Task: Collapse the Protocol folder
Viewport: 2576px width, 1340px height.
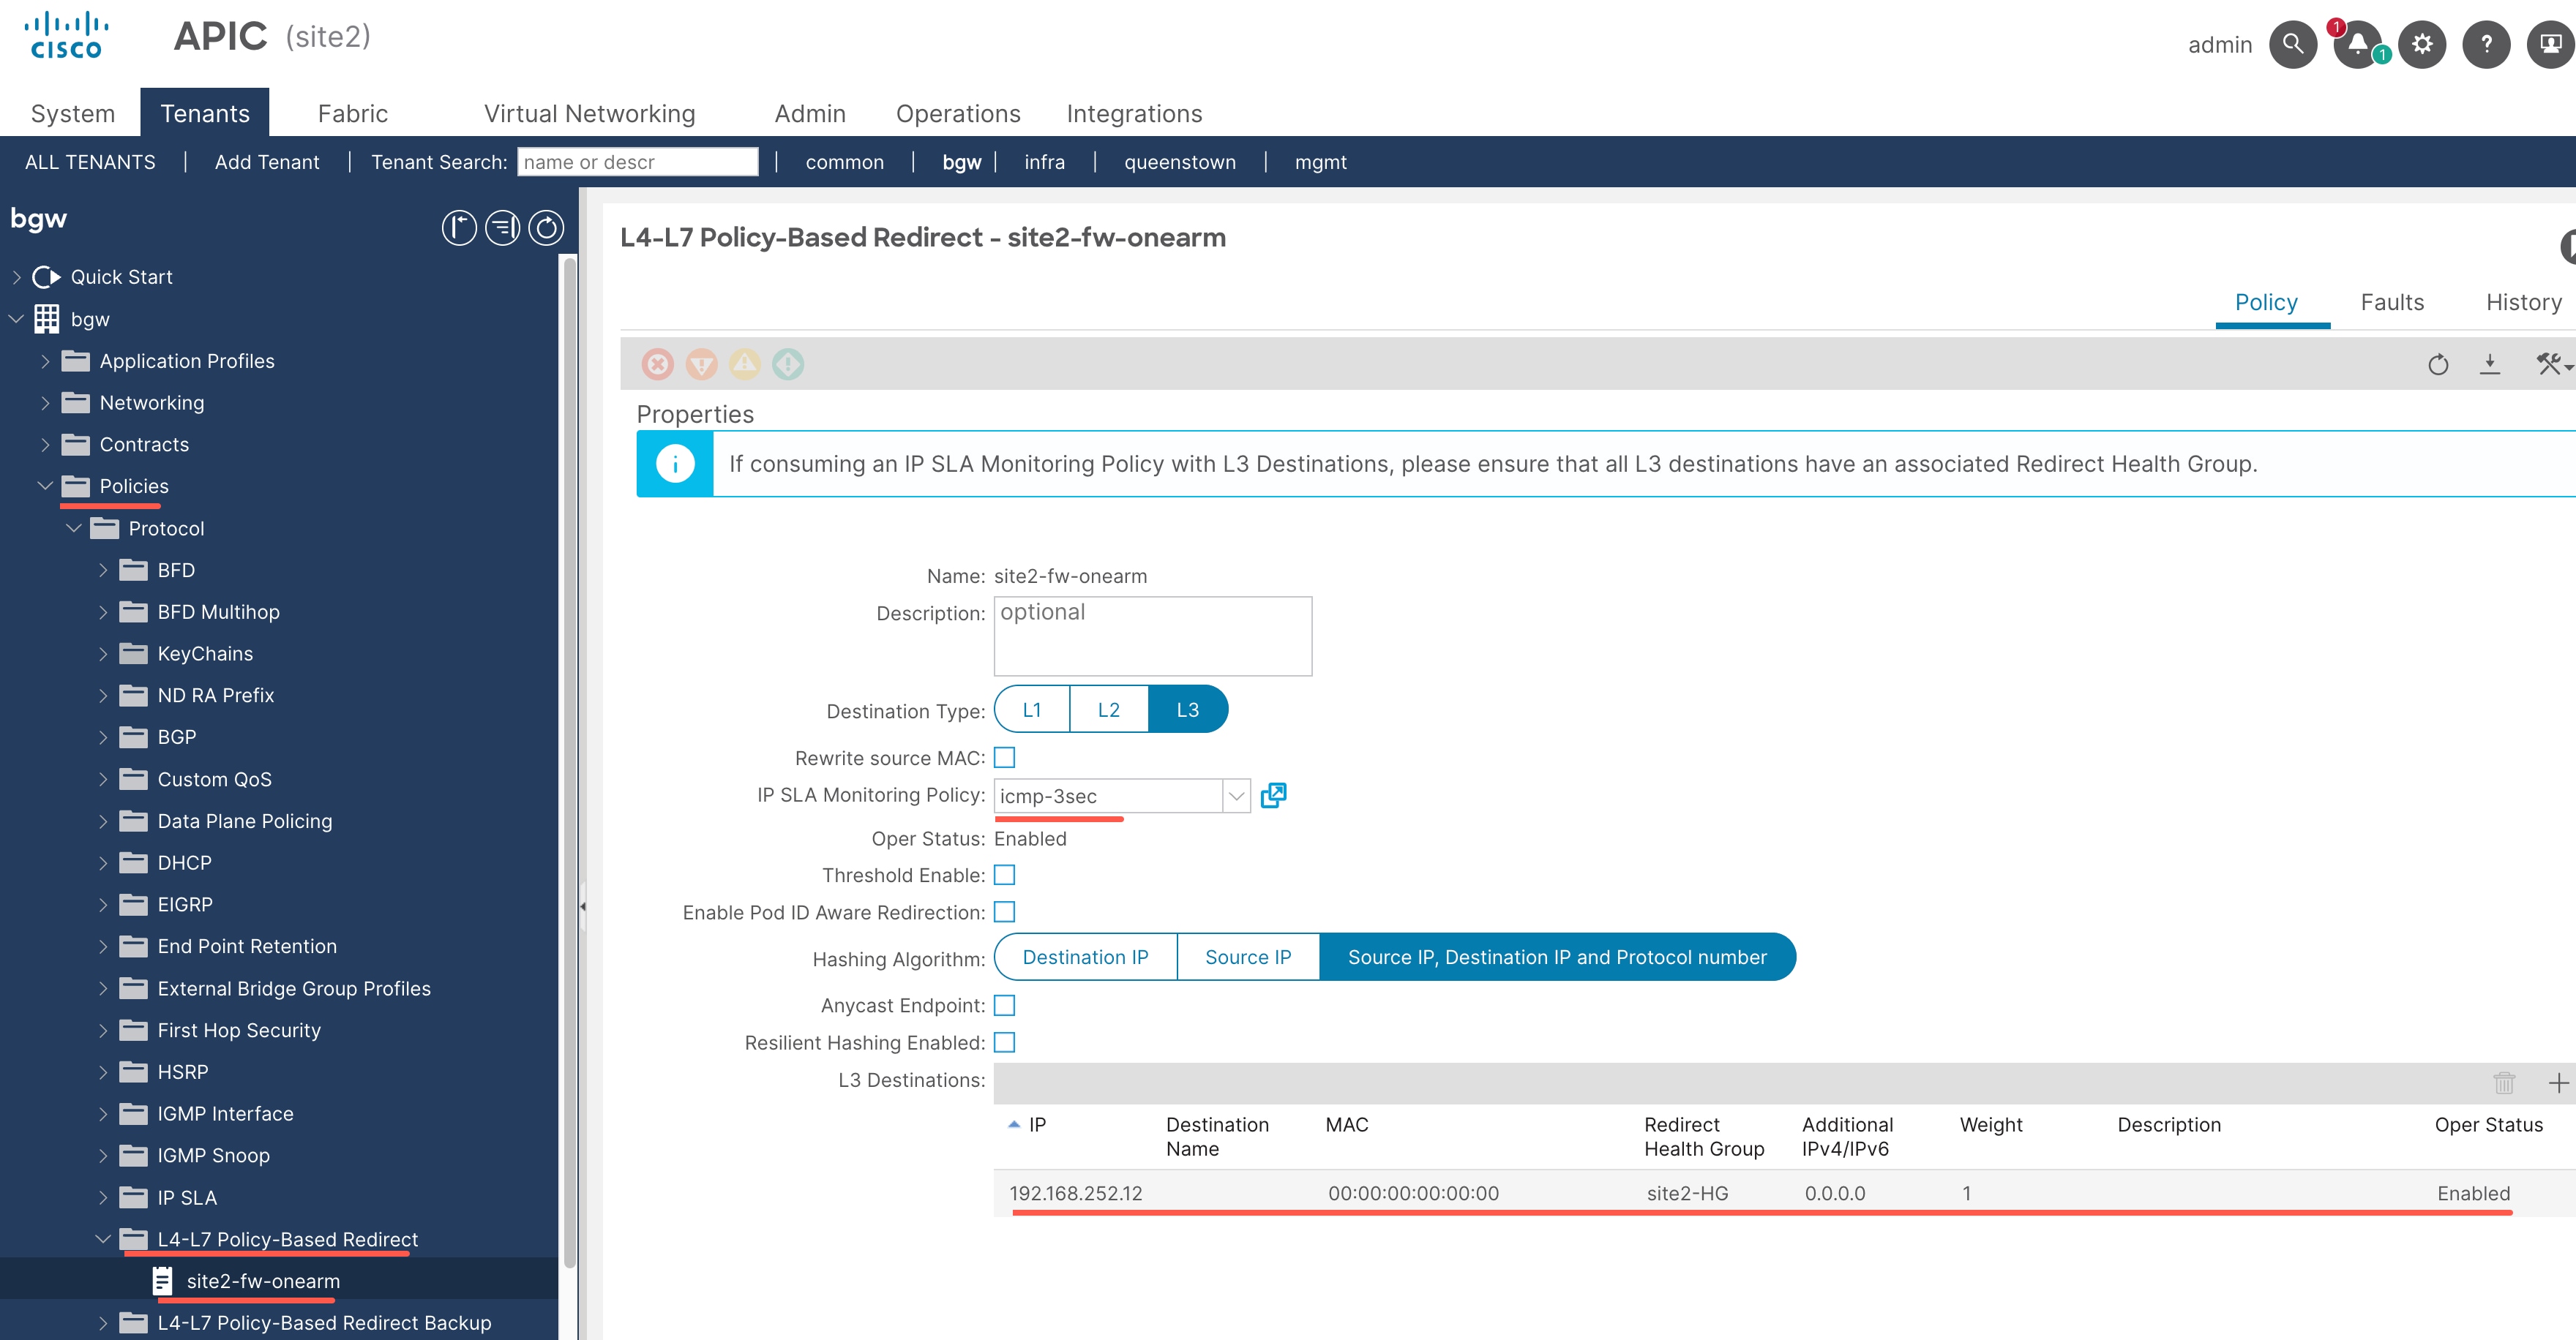Action: pos(74,529)
